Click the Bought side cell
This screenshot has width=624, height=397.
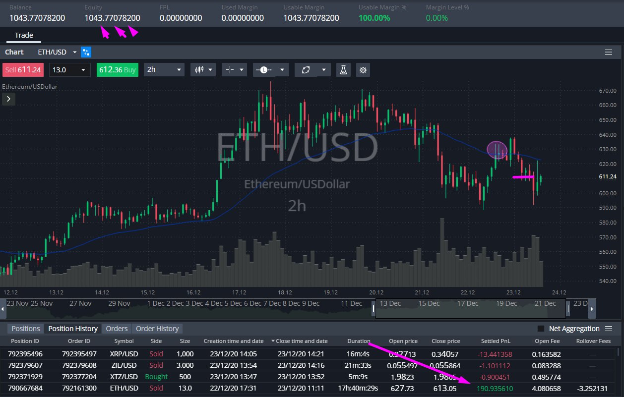[x=156, y=377]
